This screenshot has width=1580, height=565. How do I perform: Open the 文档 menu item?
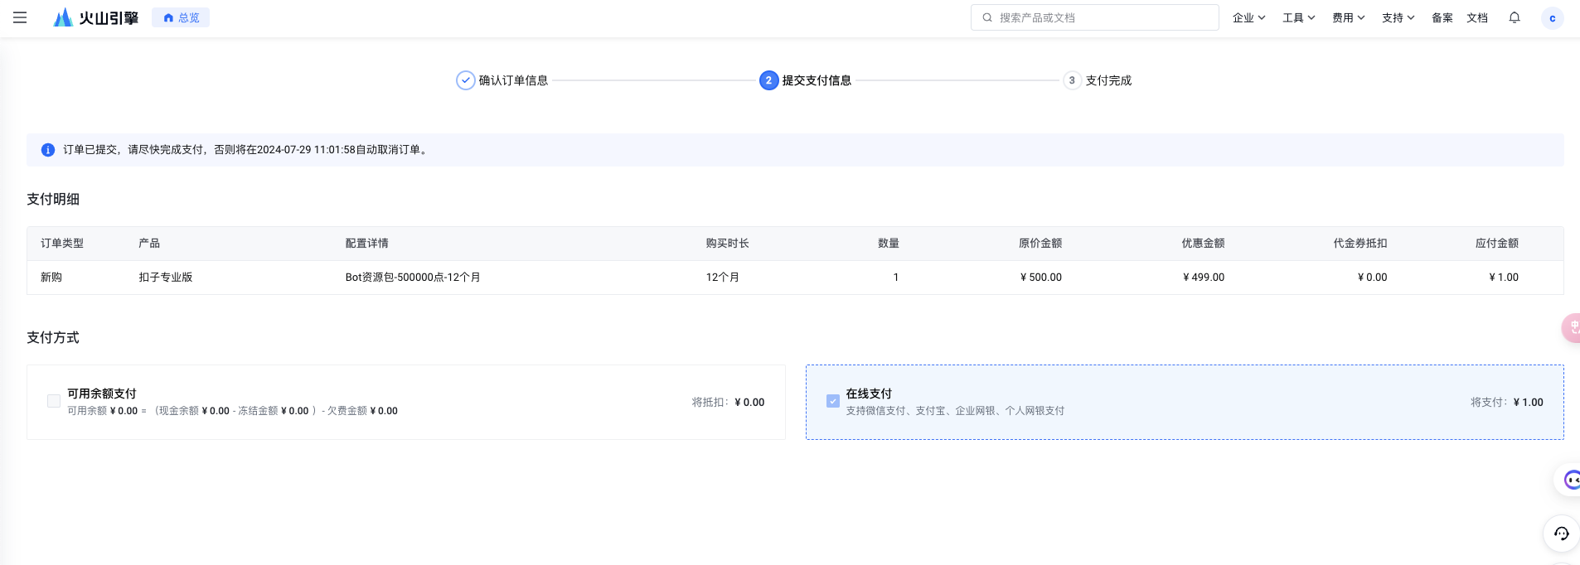coord(1476,17)
